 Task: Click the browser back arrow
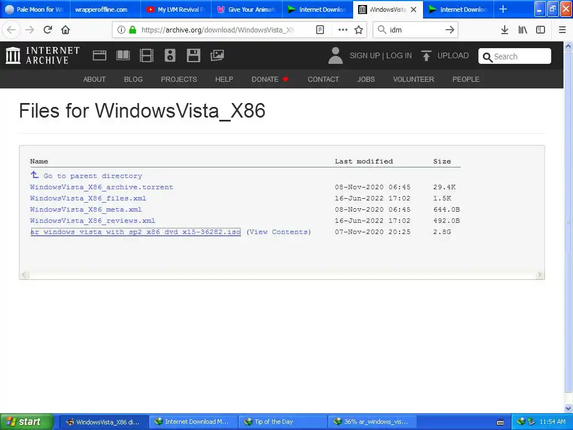(11, 30)
